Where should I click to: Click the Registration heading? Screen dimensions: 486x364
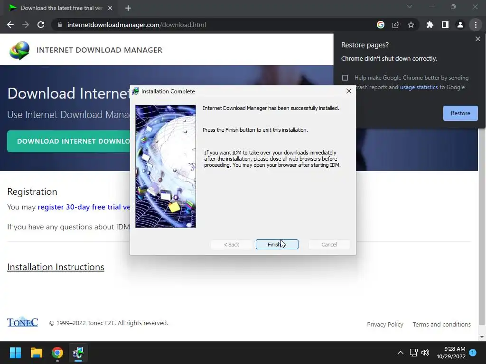32,191
